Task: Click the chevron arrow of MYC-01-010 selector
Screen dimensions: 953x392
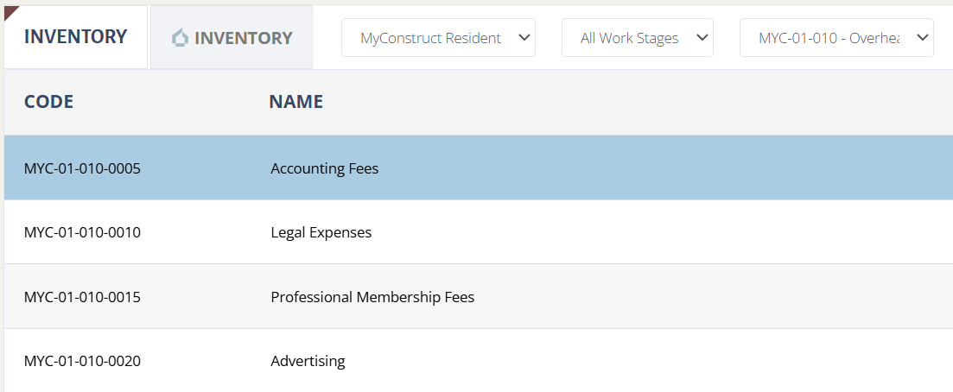Action: point(921,38)
